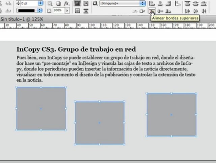This screenshot has width=216, height=163.
Task: Click the Distribute horizontal centers icon
Action: 196,11
